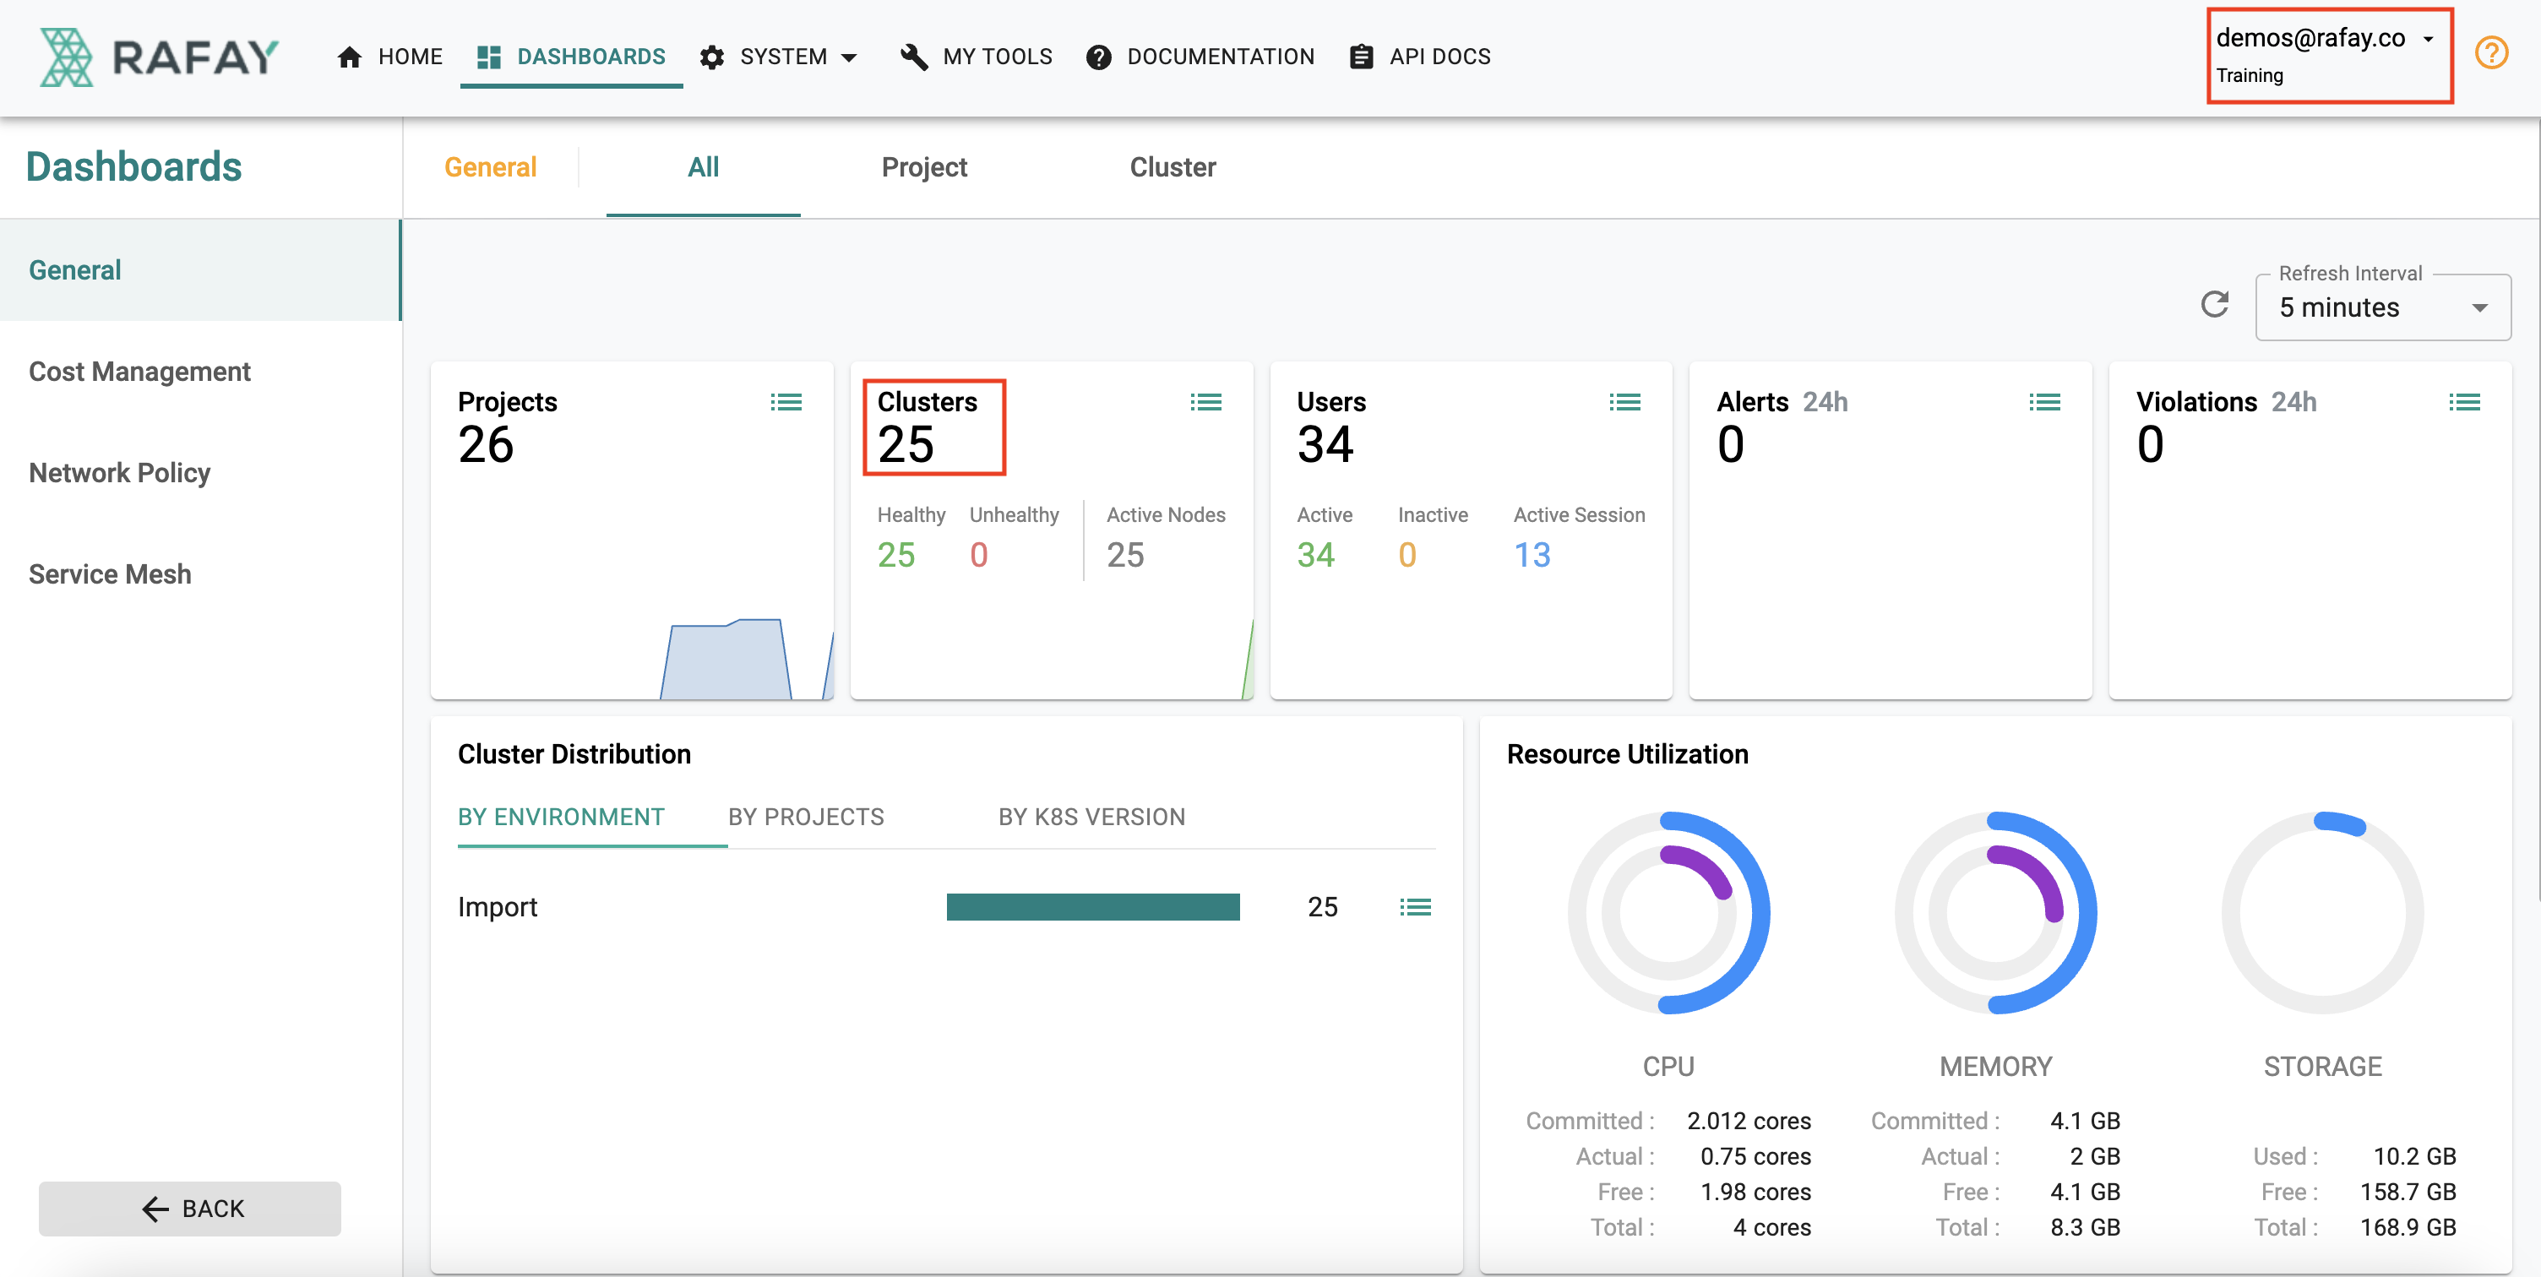
Task: Click the System gear icon
Action: [x=712, y=57]
